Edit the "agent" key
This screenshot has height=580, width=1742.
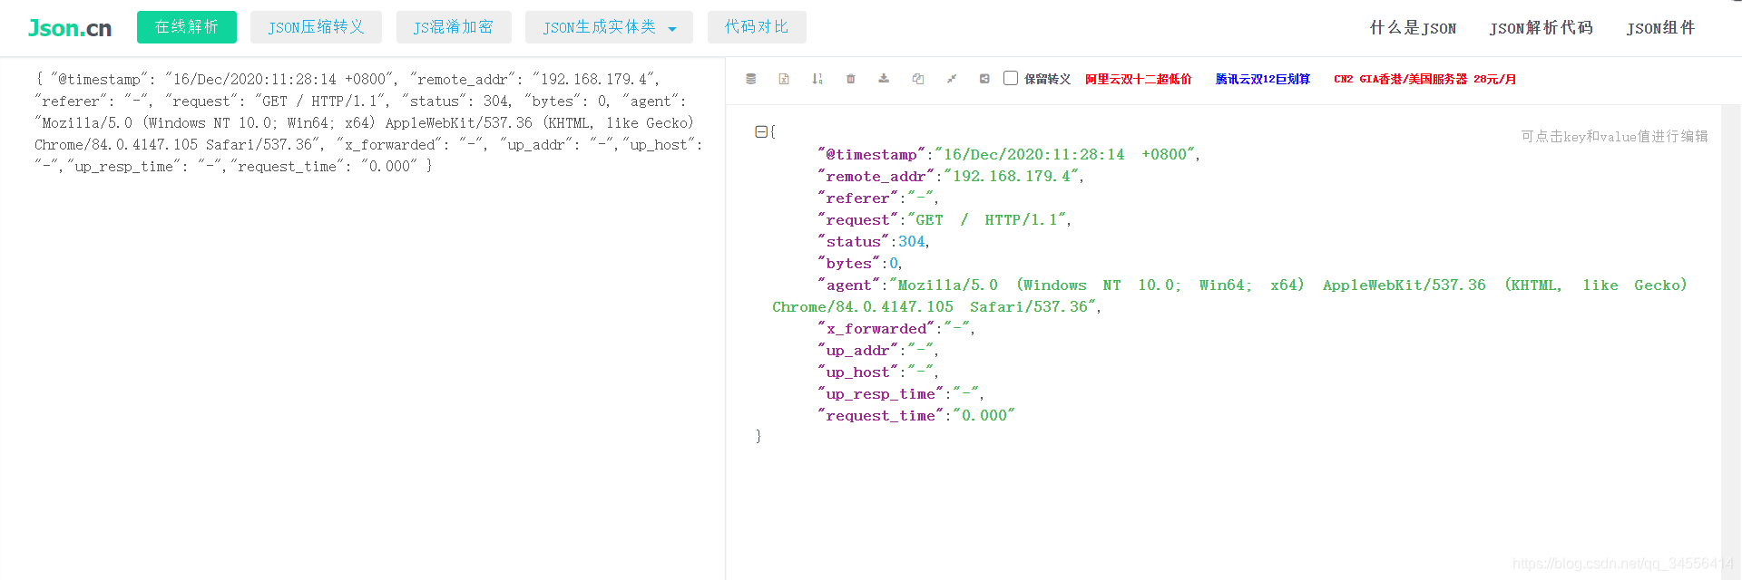(849, 285)
